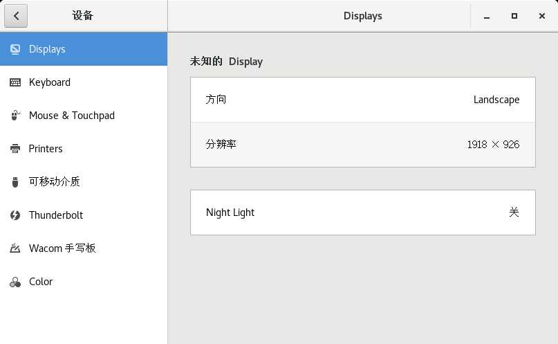This screenshot has width=558, height=344.
Task: Open the 方向 orientation row
Action: click(216, 100)
